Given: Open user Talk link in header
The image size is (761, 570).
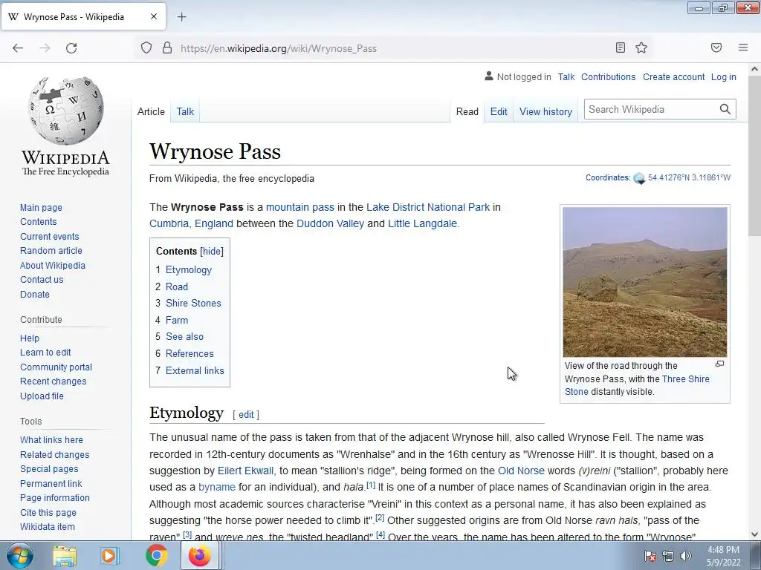Looking at the screenshot, I should [x=566, y=76].
